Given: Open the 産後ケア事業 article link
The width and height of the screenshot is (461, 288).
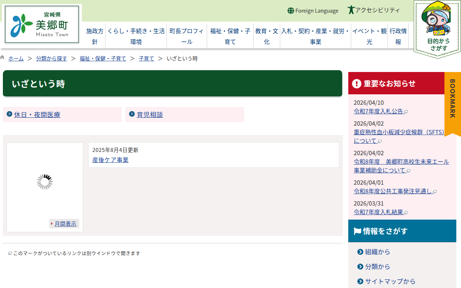Looking at the screenshot, I should (x=111, y=160).
